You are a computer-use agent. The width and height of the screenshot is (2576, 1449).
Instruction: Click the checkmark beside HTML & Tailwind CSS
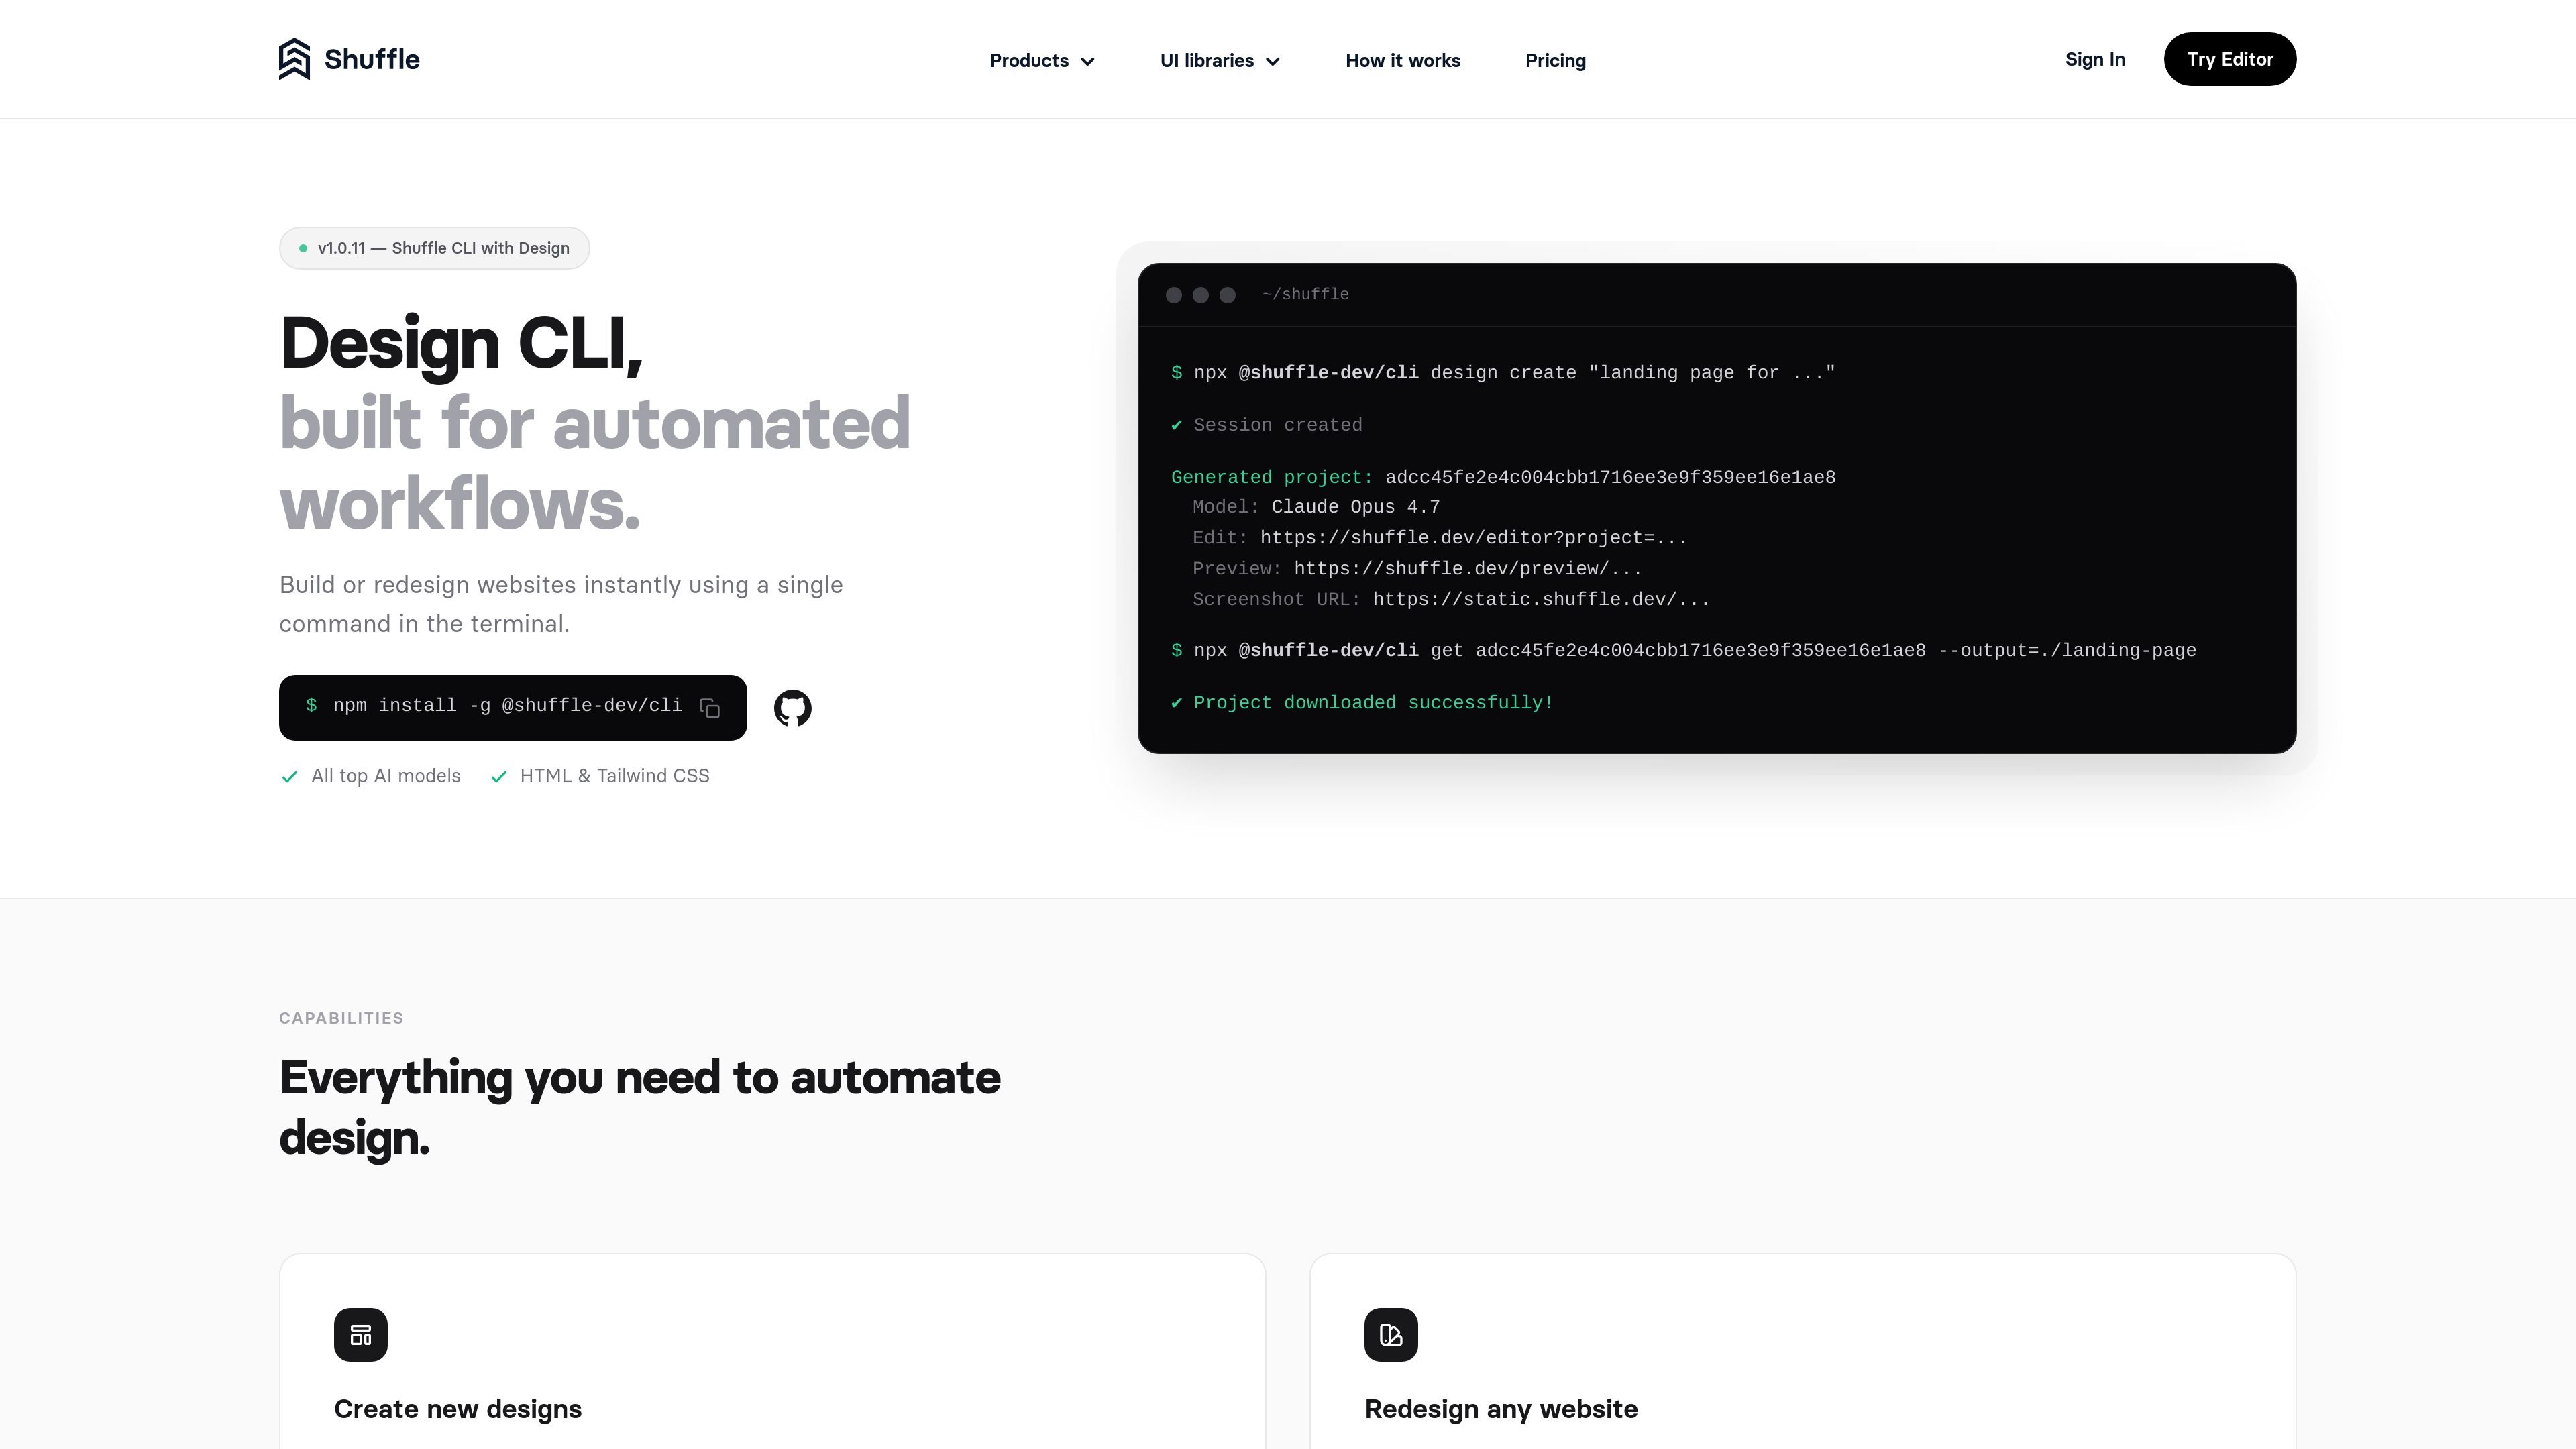[499, 777]
